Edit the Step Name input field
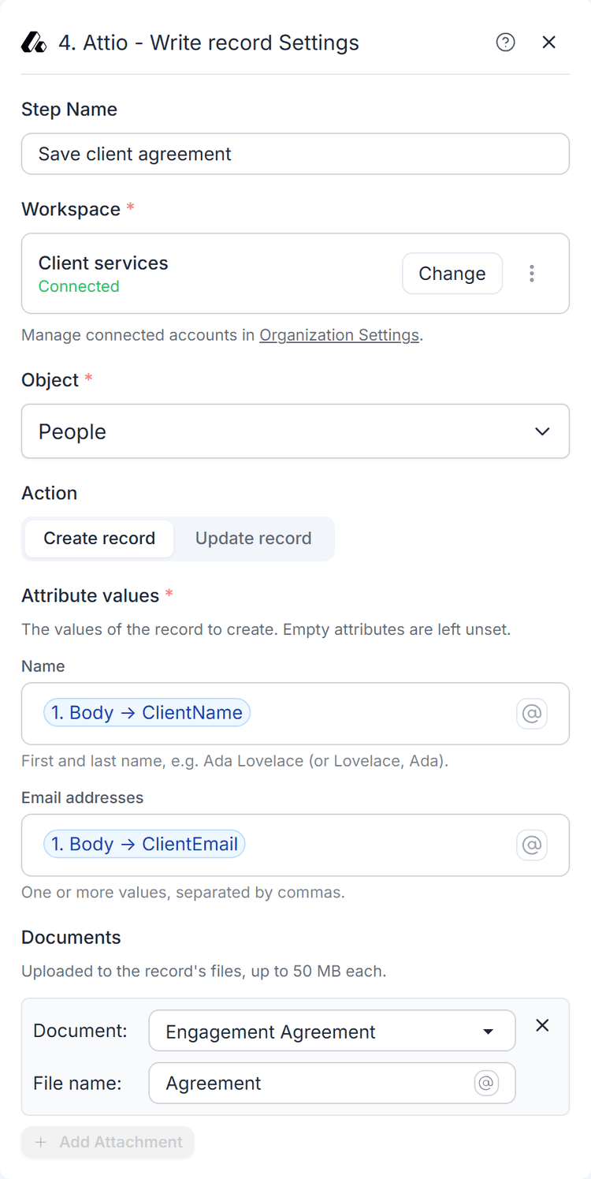Screen dimensions: 591x1179 (x=295, y=154)
